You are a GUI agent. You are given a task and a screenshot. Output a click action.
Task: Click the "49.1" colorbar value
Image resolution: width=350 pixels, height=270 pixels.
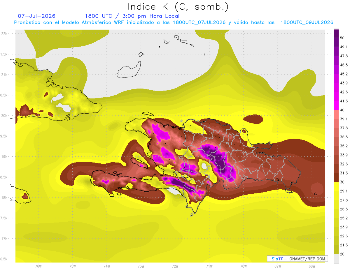tap(344, 47)
